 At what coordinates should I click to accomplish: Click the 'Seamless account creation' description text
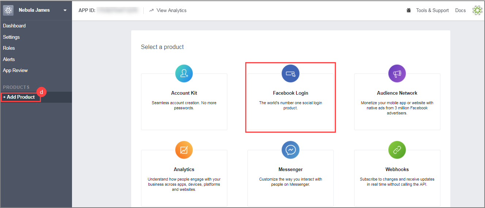pos(184,105)
